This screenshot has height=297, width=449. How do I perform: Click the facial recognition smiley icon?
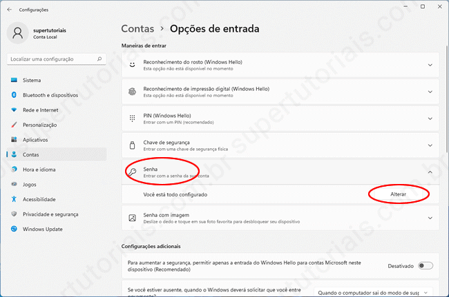point(132,66)
